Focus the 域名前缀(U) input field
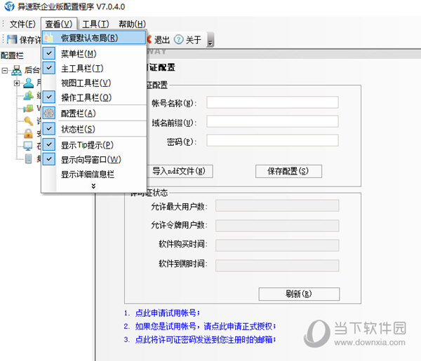Image resolution: width=421 pixels, height=361 pixels. click(x=272, y=121)
